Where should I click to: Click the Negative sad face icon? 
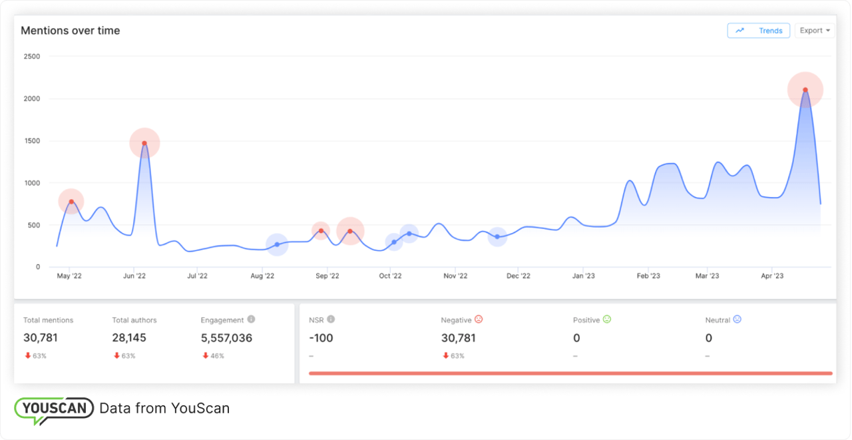click(479, 320)
